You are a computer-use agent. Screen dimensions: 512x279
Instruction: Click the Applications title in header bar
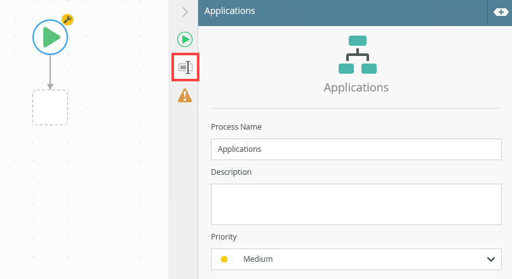point(230,11)
